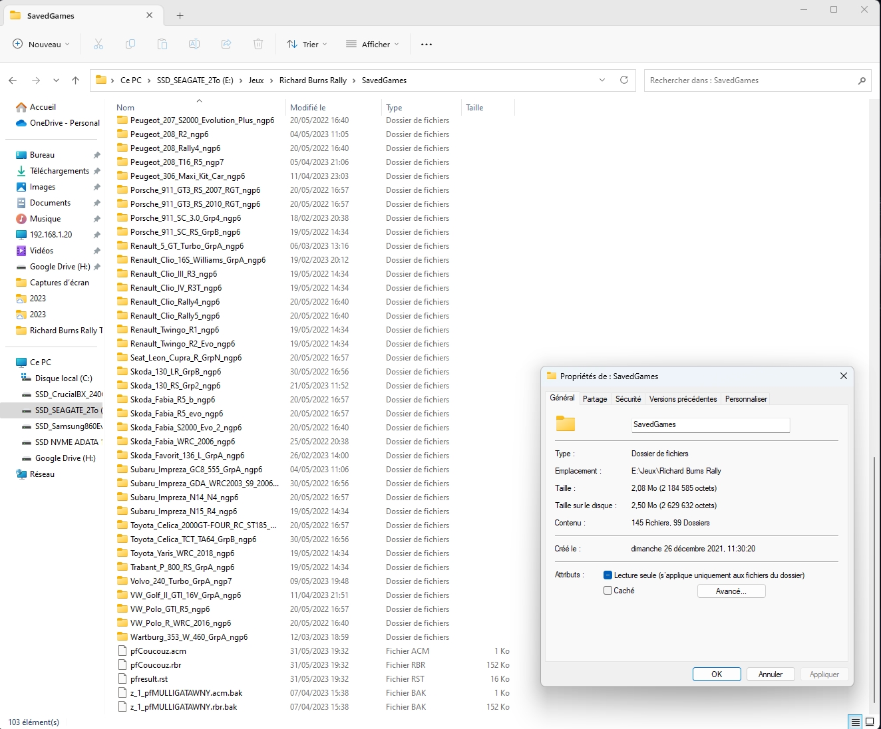Viewport: 881px width, 729px height.
Task: Click the file list vertical scrollbar
Action: (x=874, y=579)
